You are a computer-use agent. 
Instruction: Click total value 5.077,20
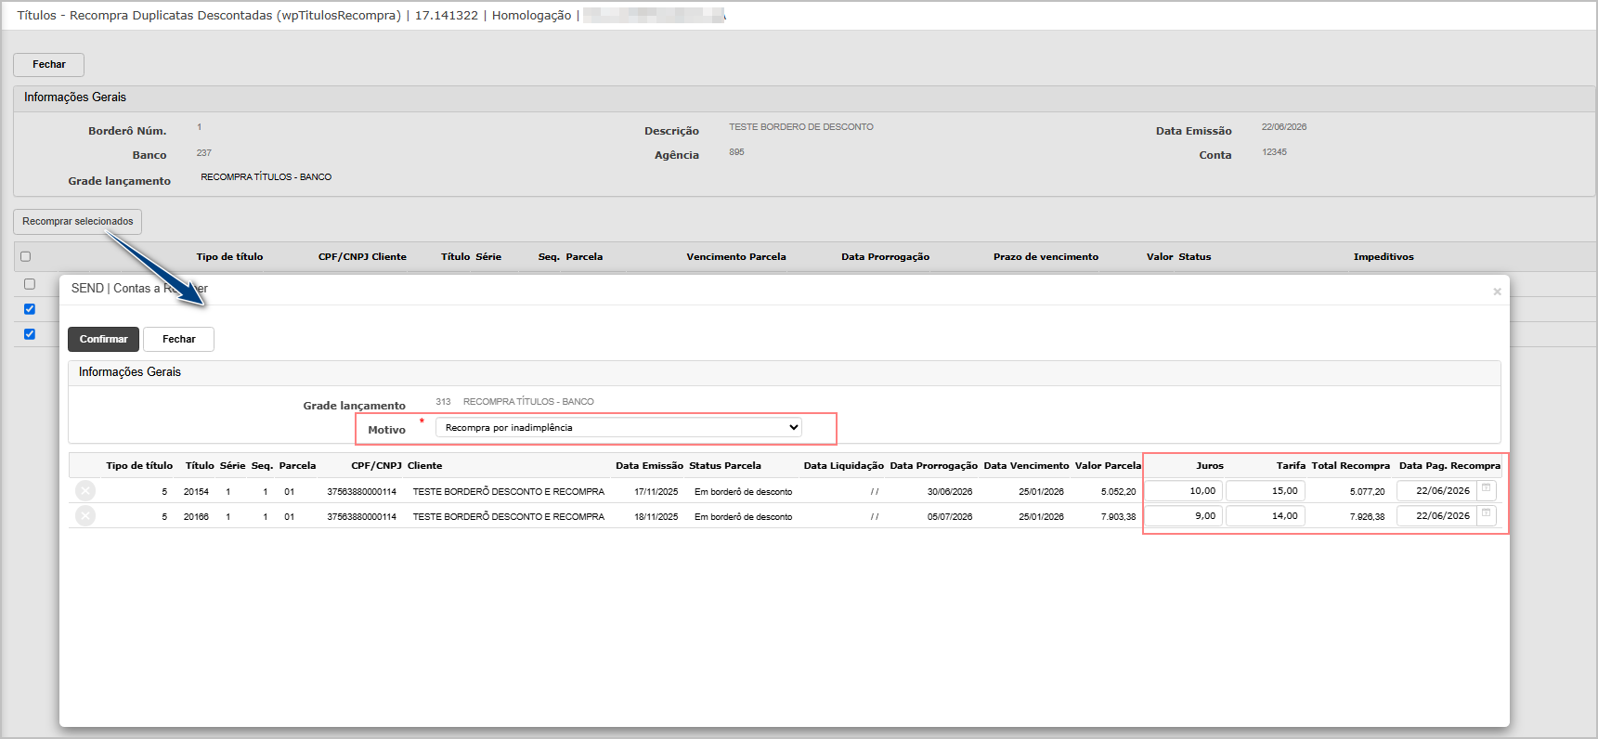1367,492
